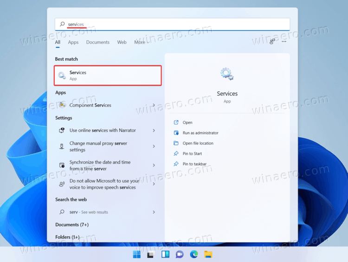Click the Pin to Start pin icon
348x262 pixels.
pos(176,153)
